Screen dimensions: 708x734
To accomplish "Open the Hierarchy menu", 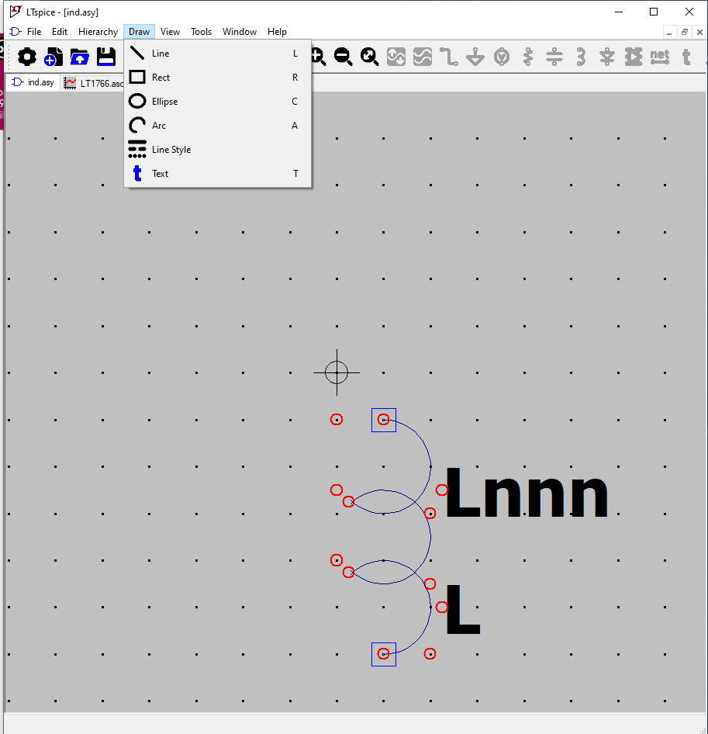I will pyautogui.click(x=98, y=32).
